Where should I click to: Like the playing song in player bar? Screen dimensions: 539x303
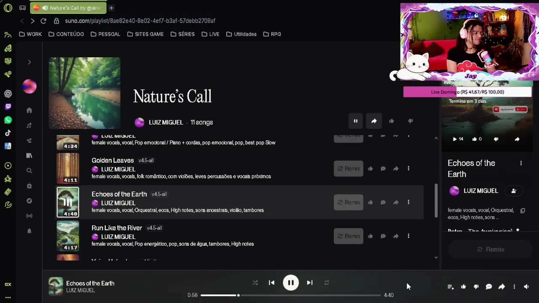[x=463, y=287]
